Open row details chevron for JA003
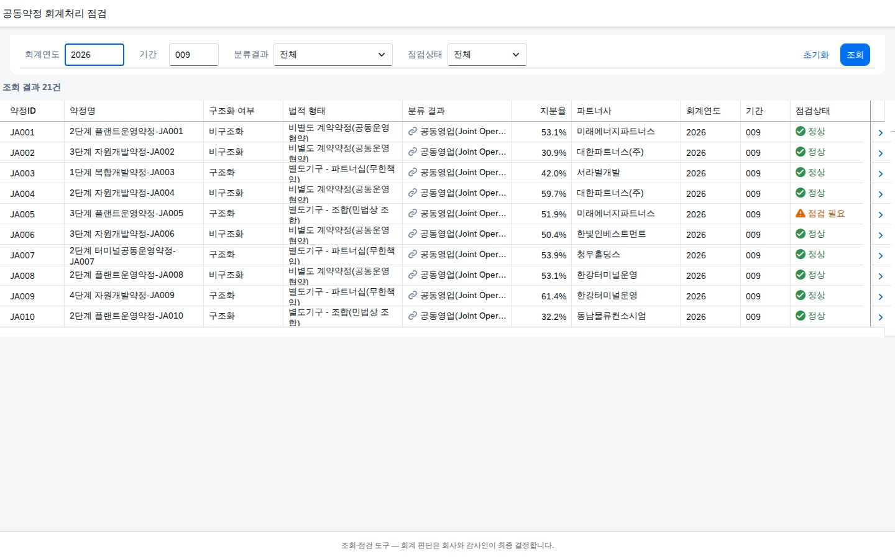Viewport: 895px width, 559px height. click(x=880, y=173)
